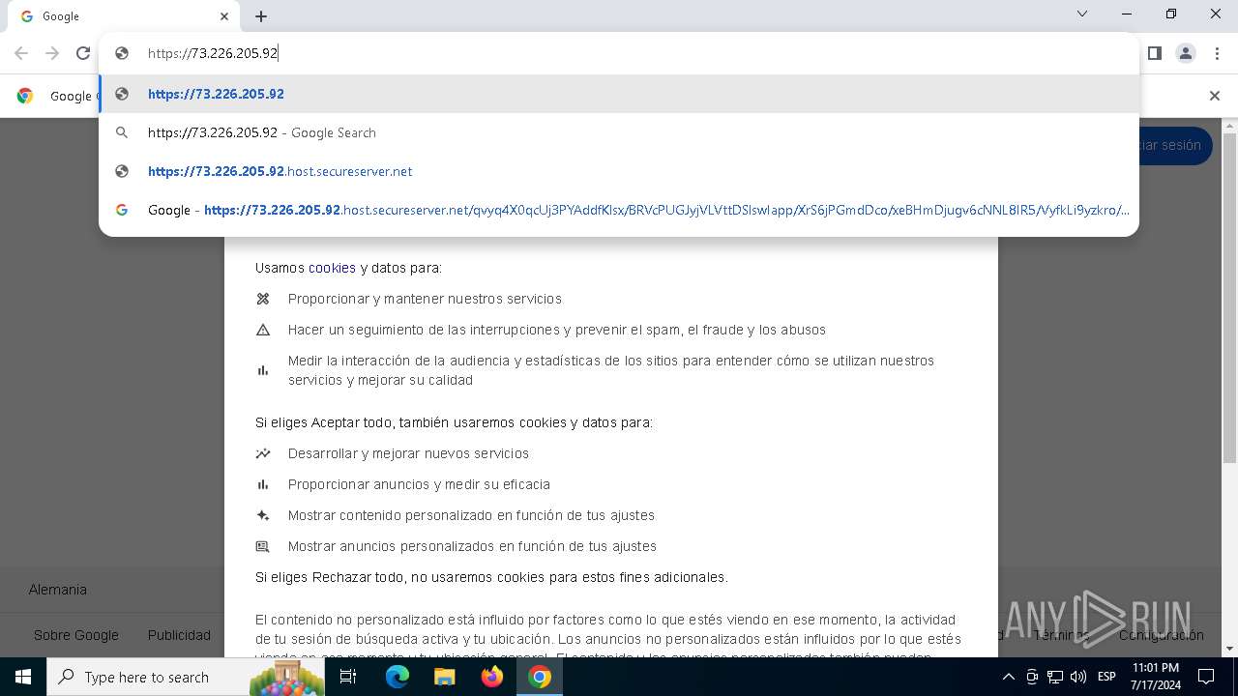Launch Firefox from taskbar

pyautogui.click(x=492, y=677)
